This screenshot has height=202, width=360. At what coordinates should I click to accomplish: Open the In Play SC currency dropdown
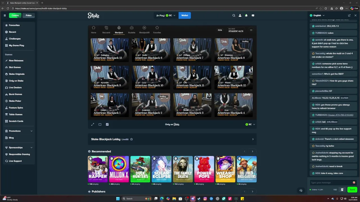(x=166, y=15)
